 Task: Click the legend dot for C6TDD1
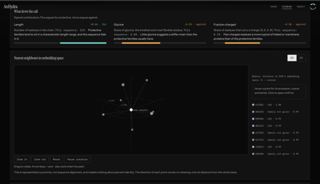pos(253,105)
